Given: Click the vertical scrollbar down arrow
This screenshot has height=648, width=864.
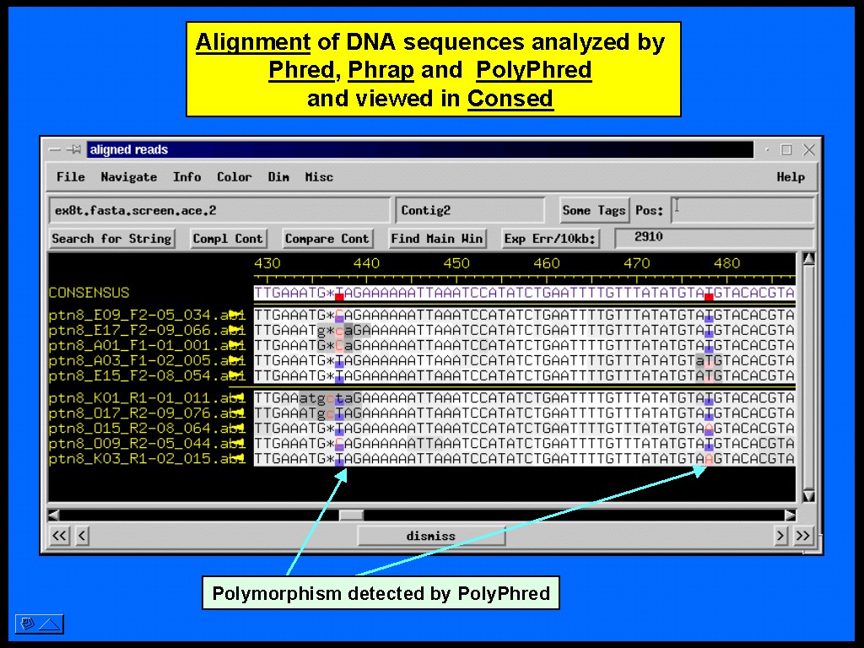Looking at the screenshot, I should (807, 496).
